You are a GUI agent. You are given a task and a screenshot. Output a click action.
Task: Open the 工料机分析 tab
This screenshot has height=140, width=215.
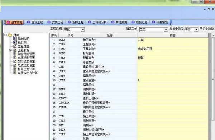(x=97, y=22)
